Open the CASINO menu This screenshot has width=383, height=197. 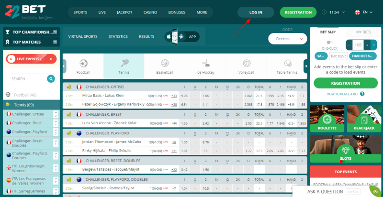click(150, 12)
